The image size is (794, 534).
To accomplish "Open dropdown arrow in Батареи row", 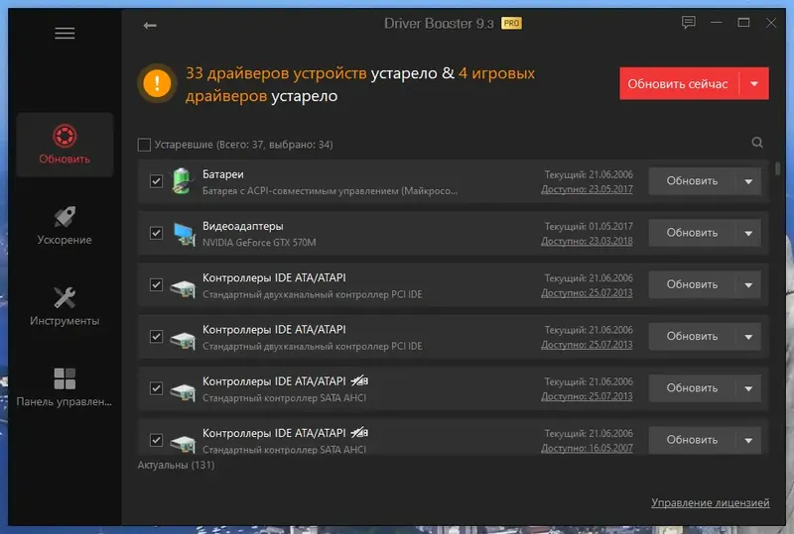I will [x=748, y=181].
